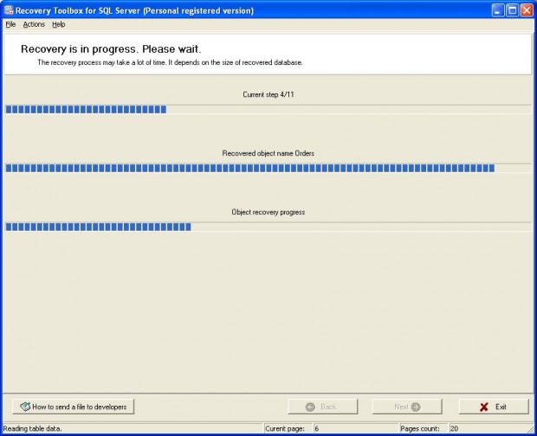Viewport: 537px width, 436px height.
Task: Click the red X icon on Exit
Action: click(484, 407)
